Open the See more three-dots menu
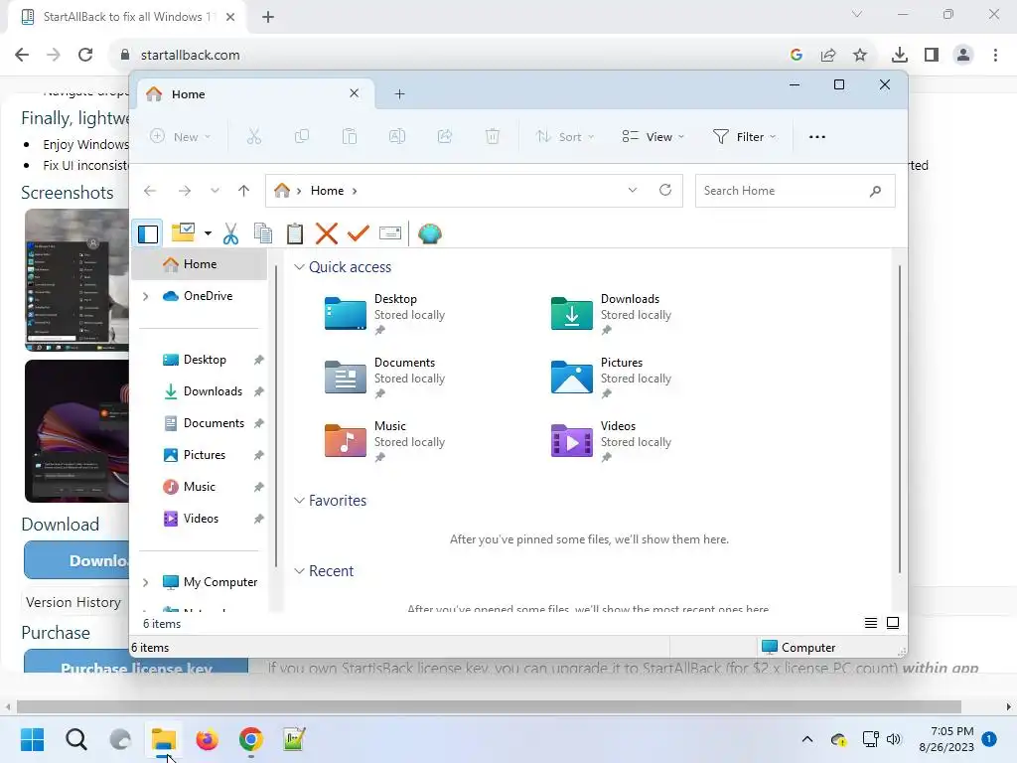1017x763 pixels. pyautogui.click(x=817, y=137)
